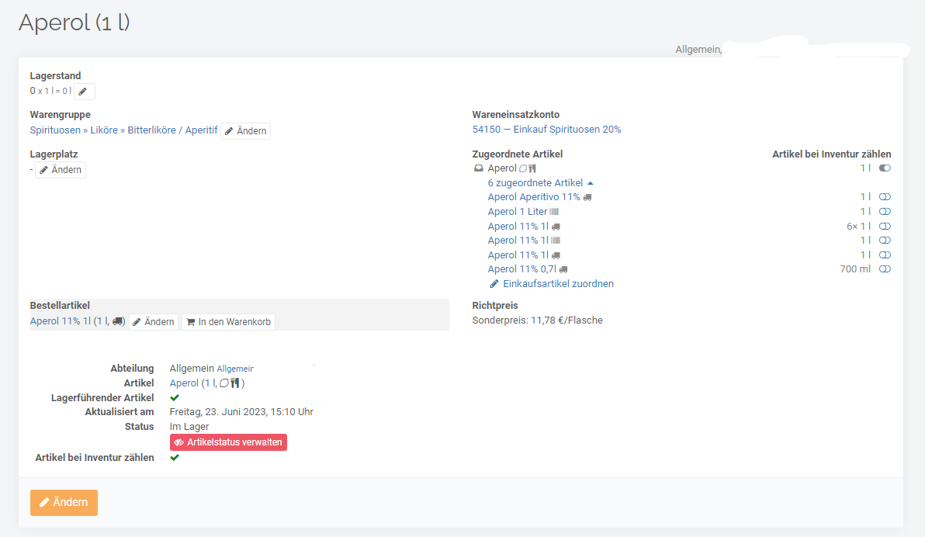Click the 700 ml quantity value
Image resolution: width=925 pixels, height=537 pixels.
[855, 269]
